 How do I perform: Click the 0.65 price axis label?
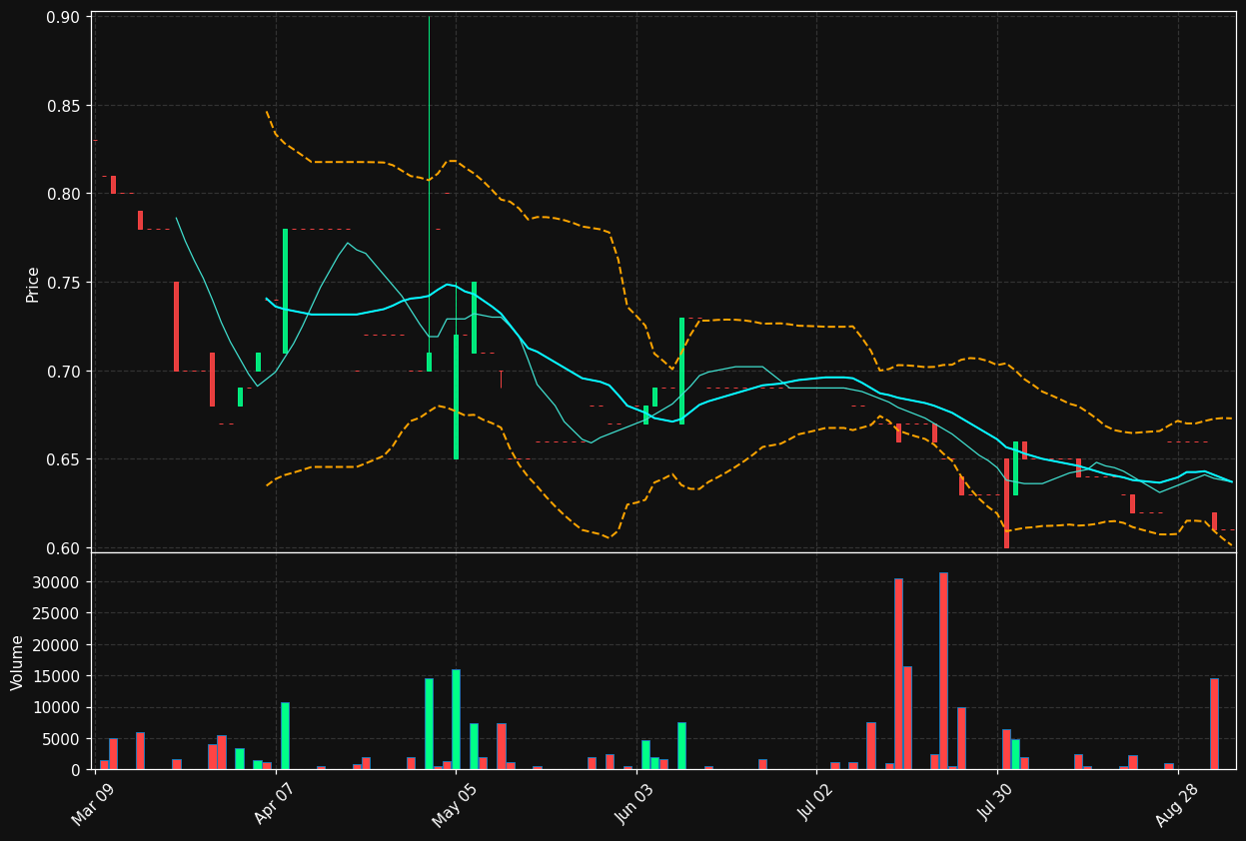click(65, 459)
